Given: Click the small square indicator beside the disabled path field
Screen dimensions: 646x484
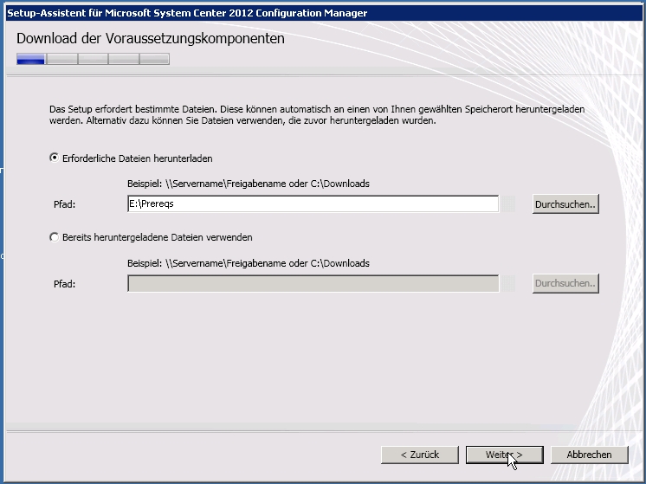Looking at the screenshot, I should click(x=509, y=283).
